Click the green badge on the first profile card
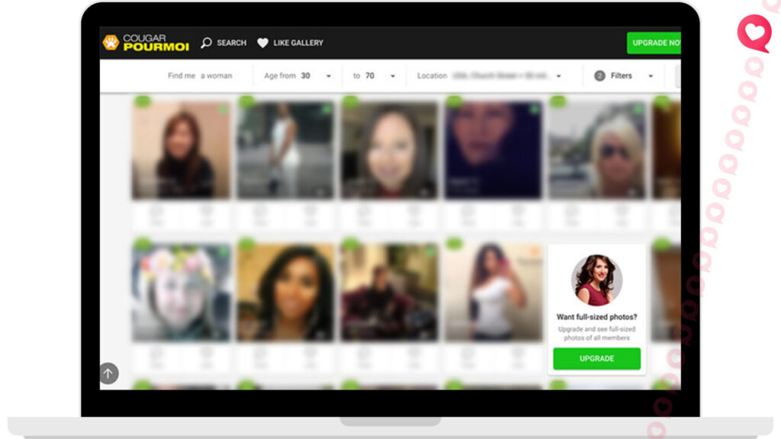 click(142, 101)
